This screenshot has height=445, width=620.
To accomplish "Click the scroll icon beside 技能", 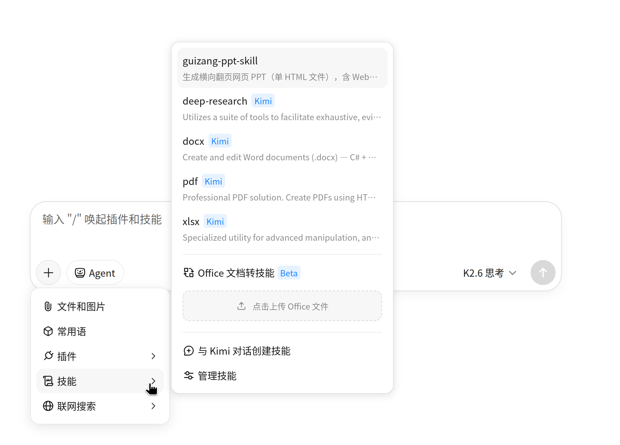I will coord(48,381).
